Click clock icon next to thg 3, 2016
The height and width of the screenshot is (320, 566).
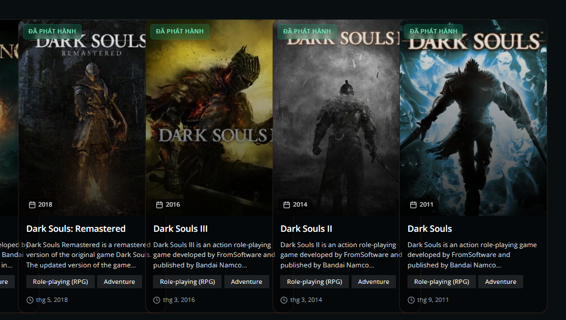(x=157, y=300)
